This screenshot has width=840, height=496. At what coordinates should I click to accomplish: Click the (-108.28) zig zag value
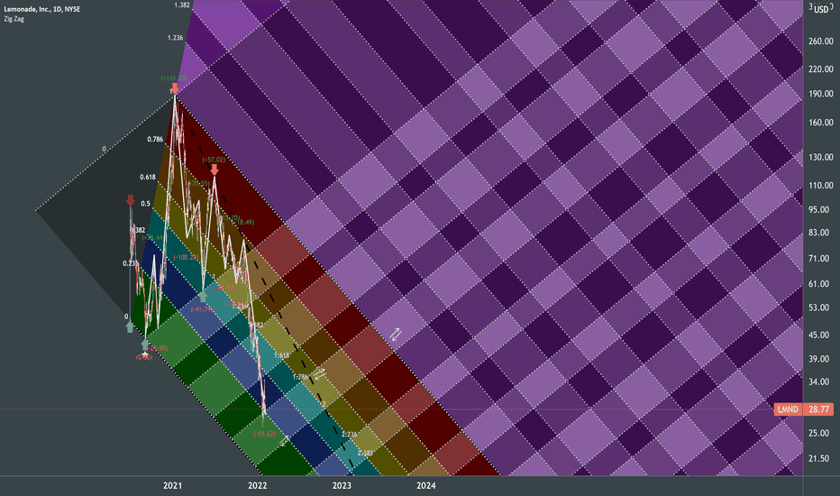186,257
